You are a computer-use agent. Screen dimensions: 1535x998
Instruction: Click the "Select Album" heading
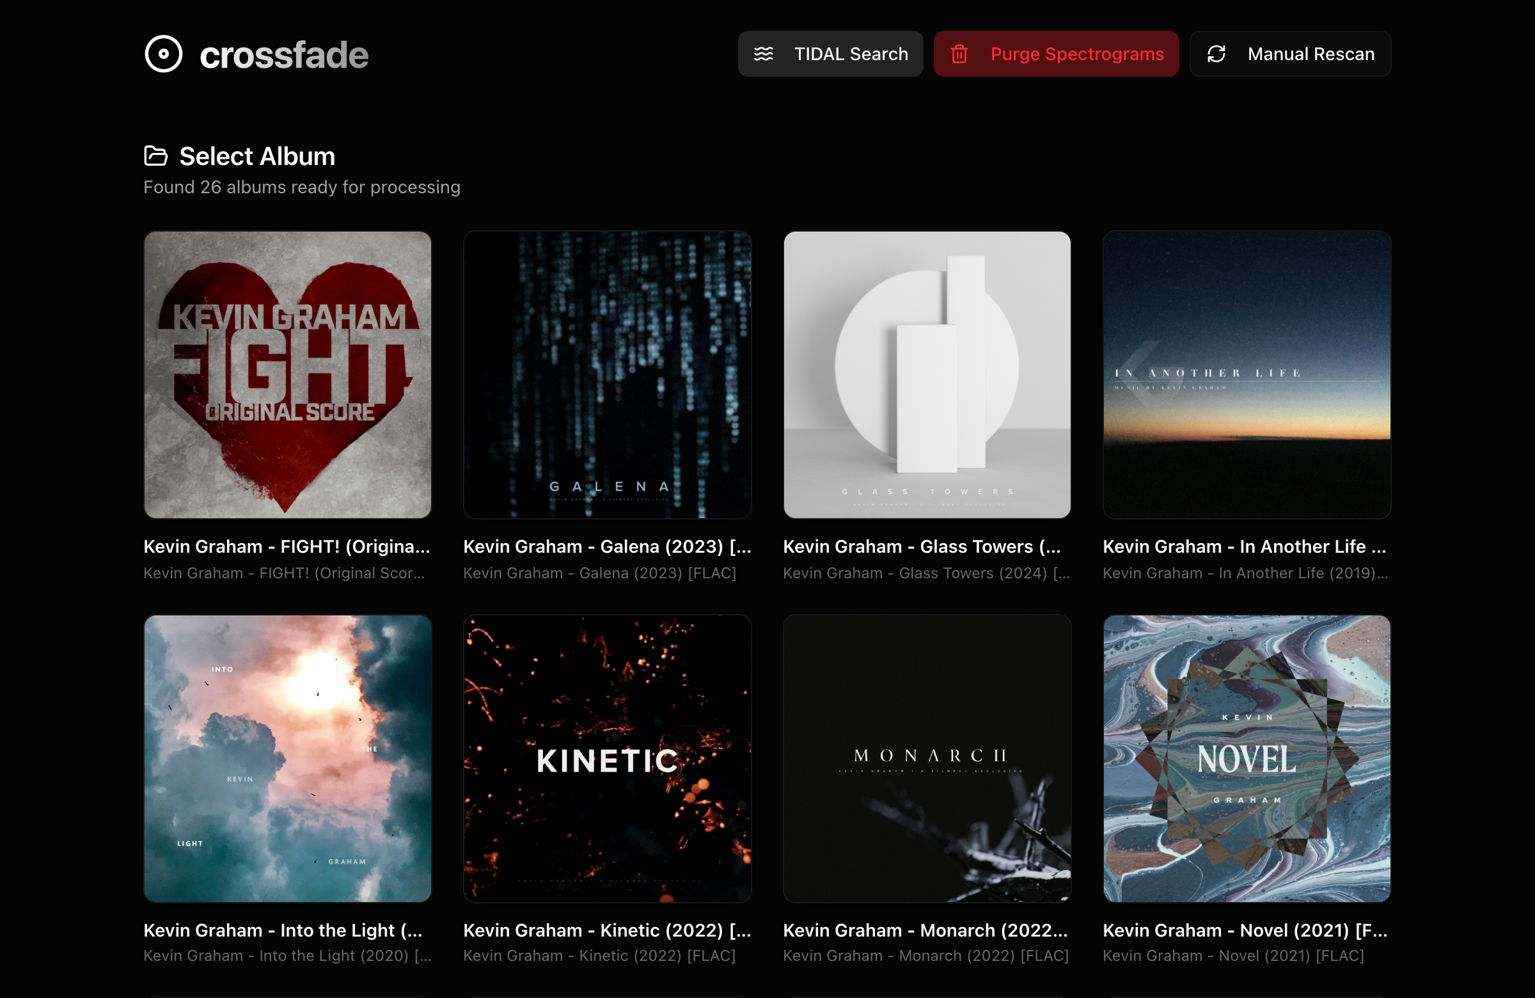[x=257, y=156]
